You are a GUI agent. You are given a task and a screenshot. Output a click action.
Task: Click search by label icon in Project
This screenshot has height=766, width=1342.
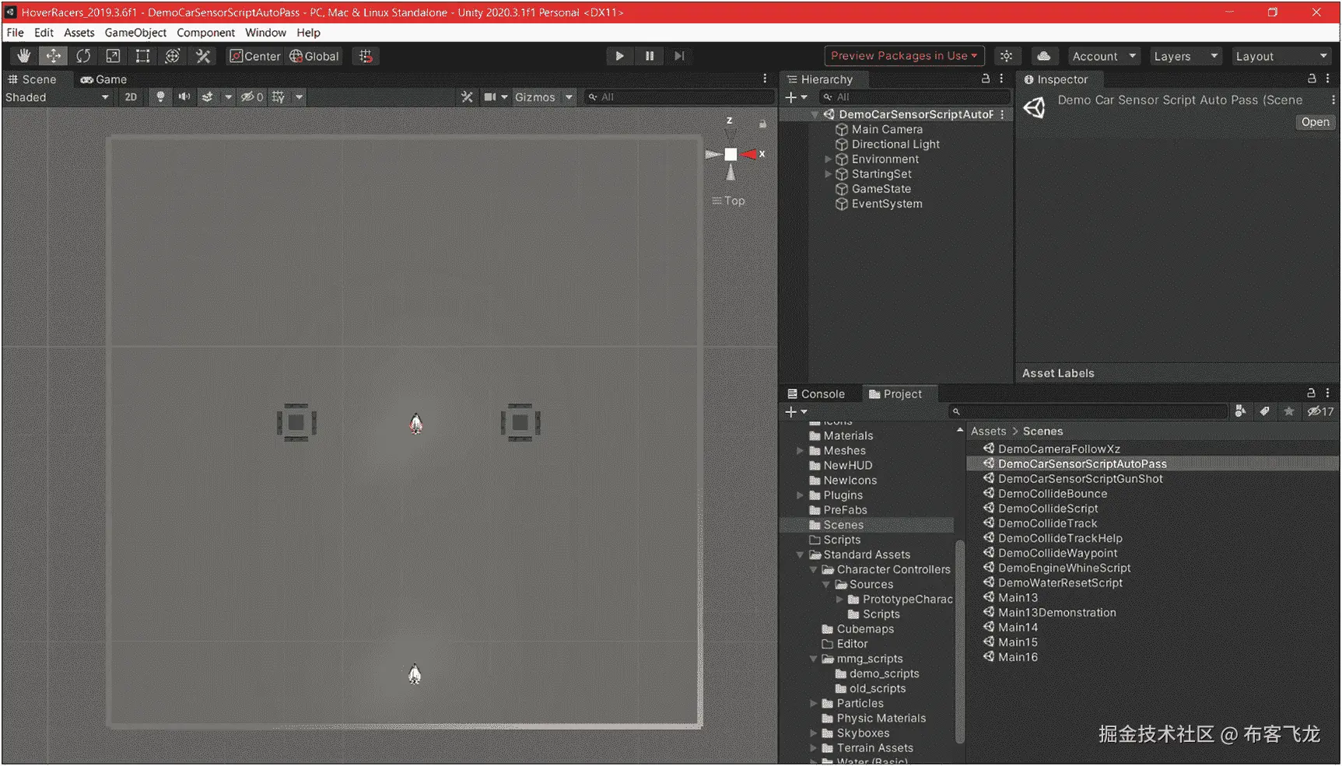1265,411
